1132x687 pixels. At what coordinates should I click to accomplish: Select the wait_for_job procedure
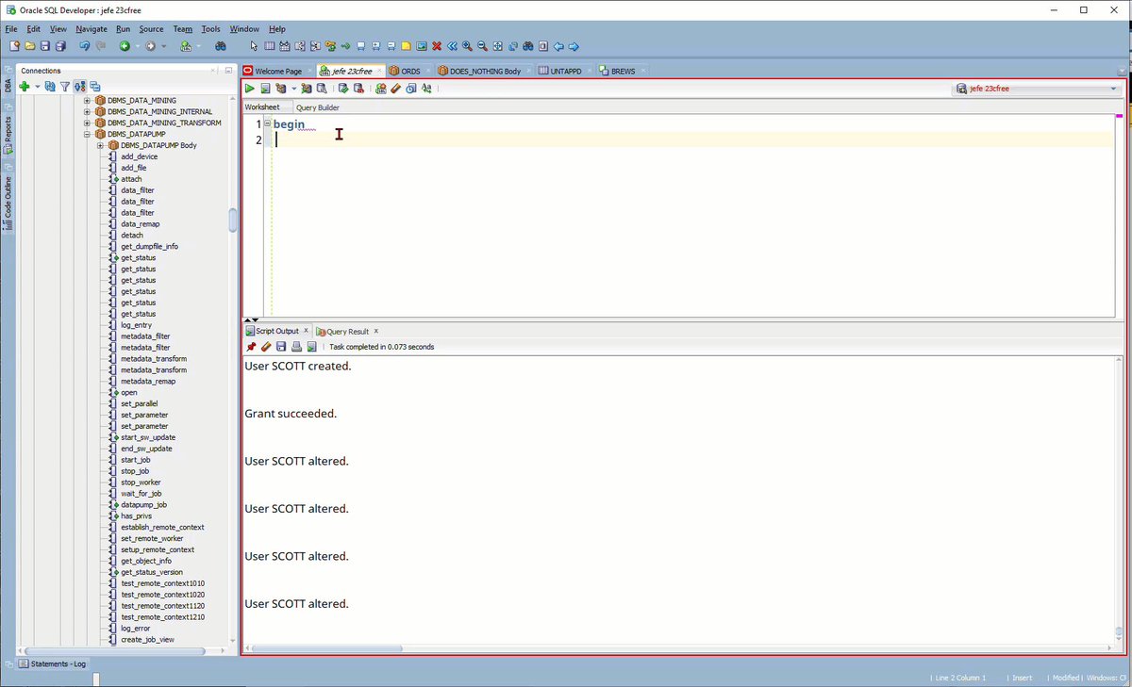(x=141, y=493)
